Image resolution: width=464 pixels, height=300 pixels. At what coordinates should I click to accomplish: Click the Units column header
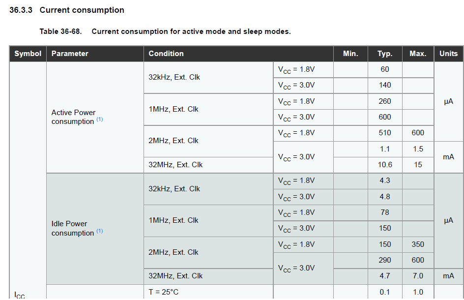pos(449,54)
